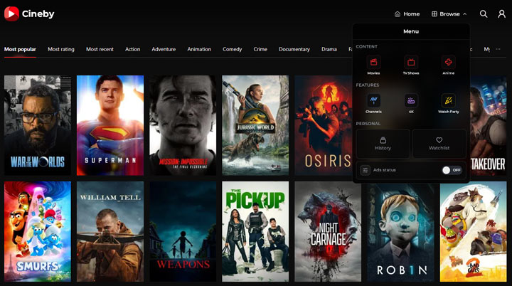Image resolution: width=512 pixels, height=286 pixels.
Task: Click the Cineby brand name text
Action: coord(38,14)
